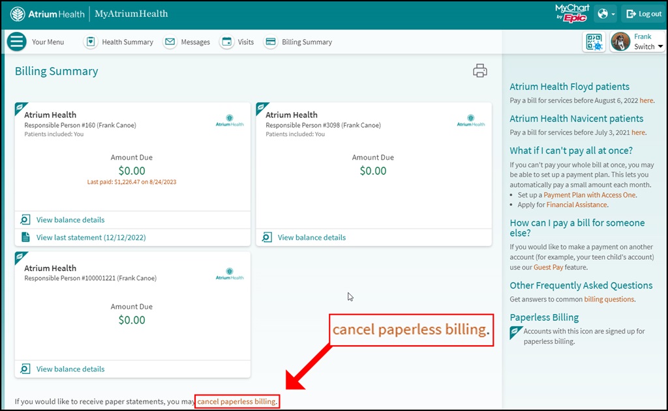Screen dimensions: 668x411
Task: Click the globe language icon
Action: [x=602, y=14]
